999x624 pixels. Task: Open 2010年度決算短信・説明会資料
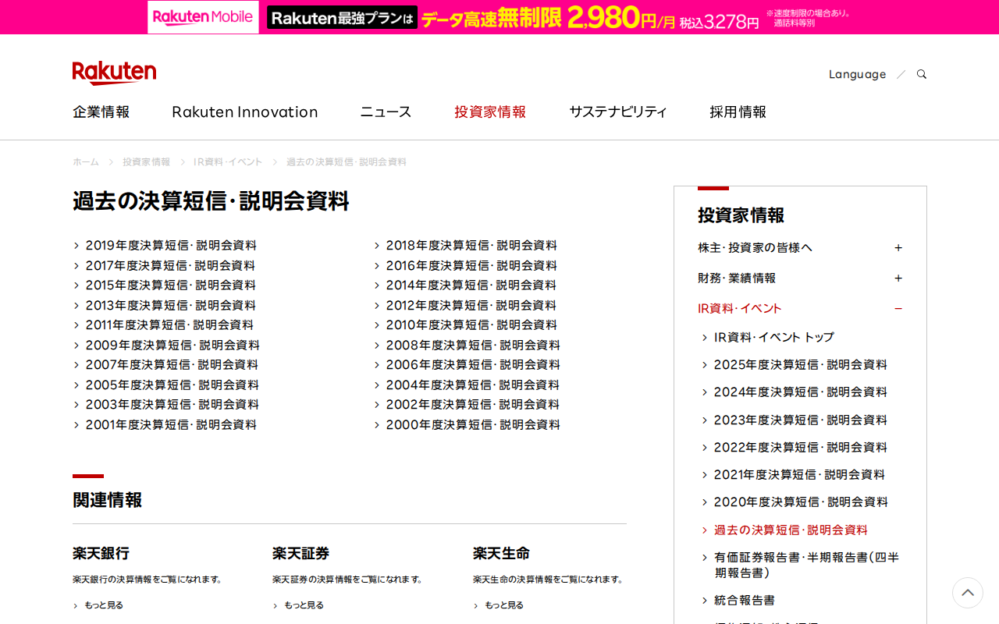pos(471,325)
